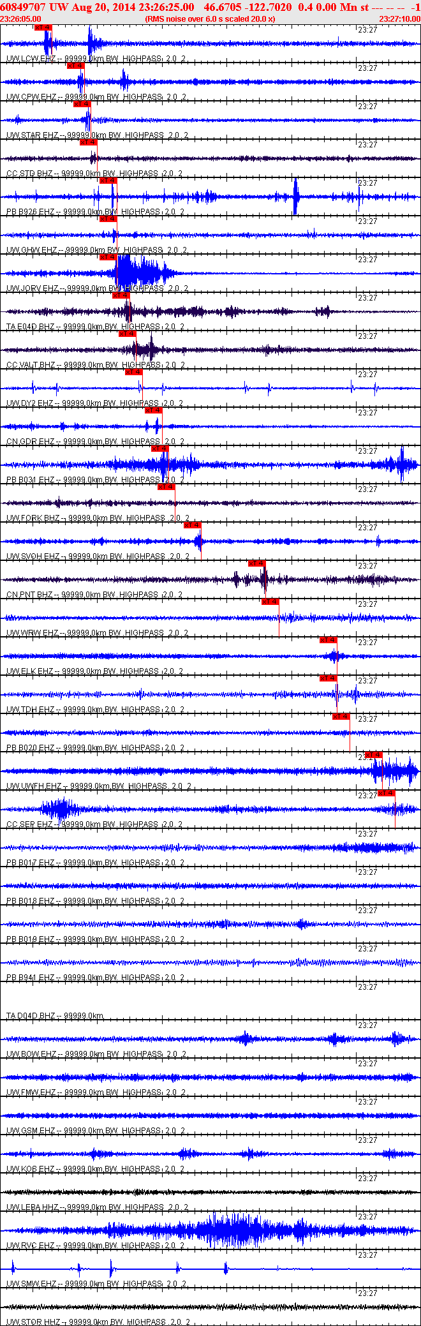Click the 'UW.BOW EHZ' station label
Screen dimensions: 421x1326
(x=31, y=1054)
